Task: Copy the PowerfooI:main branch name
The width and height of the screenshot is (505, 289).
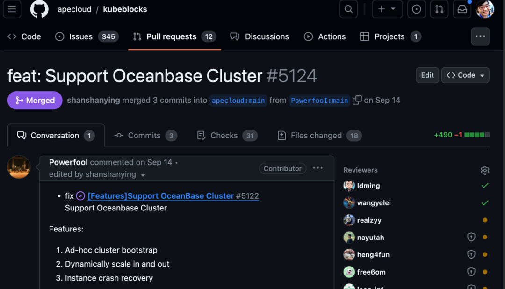Action: pyautogui.click(x=357, y=100)
